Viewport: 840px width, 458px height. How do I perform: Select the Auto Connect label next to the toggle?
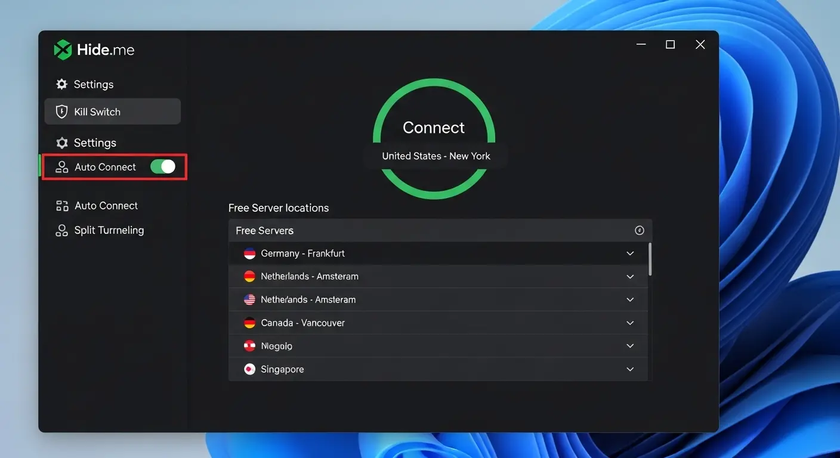point(105,167)
